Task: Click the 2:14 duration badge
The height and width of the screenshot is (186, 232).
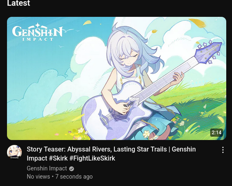Action: pyautogui.click(x=216, y=133)
